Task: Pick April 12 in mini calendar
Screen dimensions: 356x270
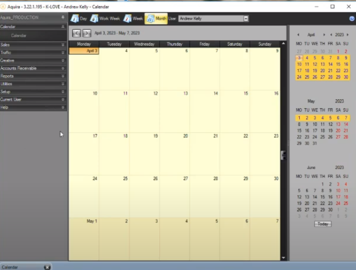Action: tap(315, 64)
